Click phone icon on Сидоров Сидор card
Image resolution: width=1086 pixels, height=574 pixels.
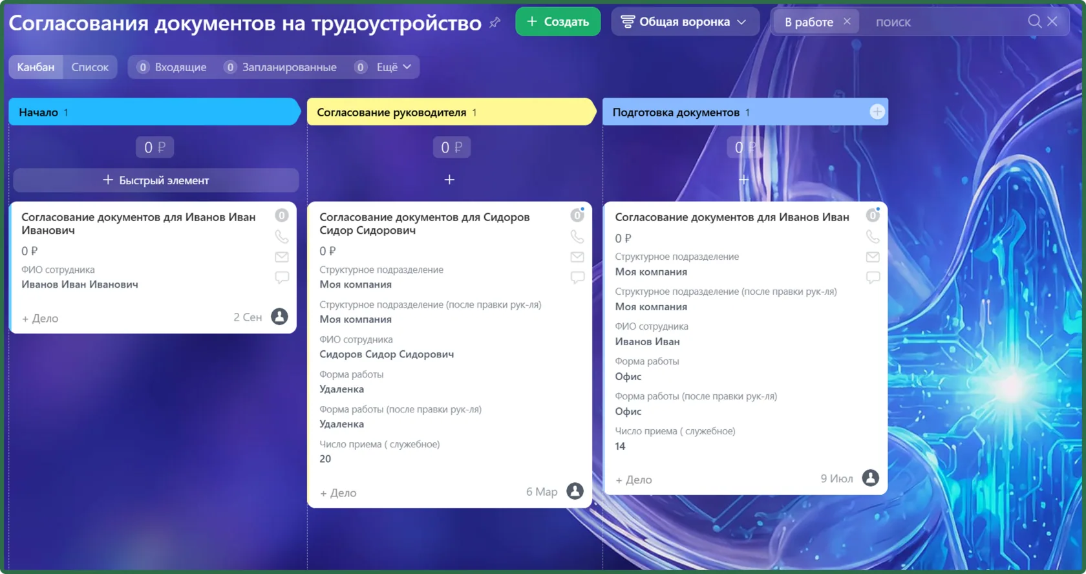[577, 237]
